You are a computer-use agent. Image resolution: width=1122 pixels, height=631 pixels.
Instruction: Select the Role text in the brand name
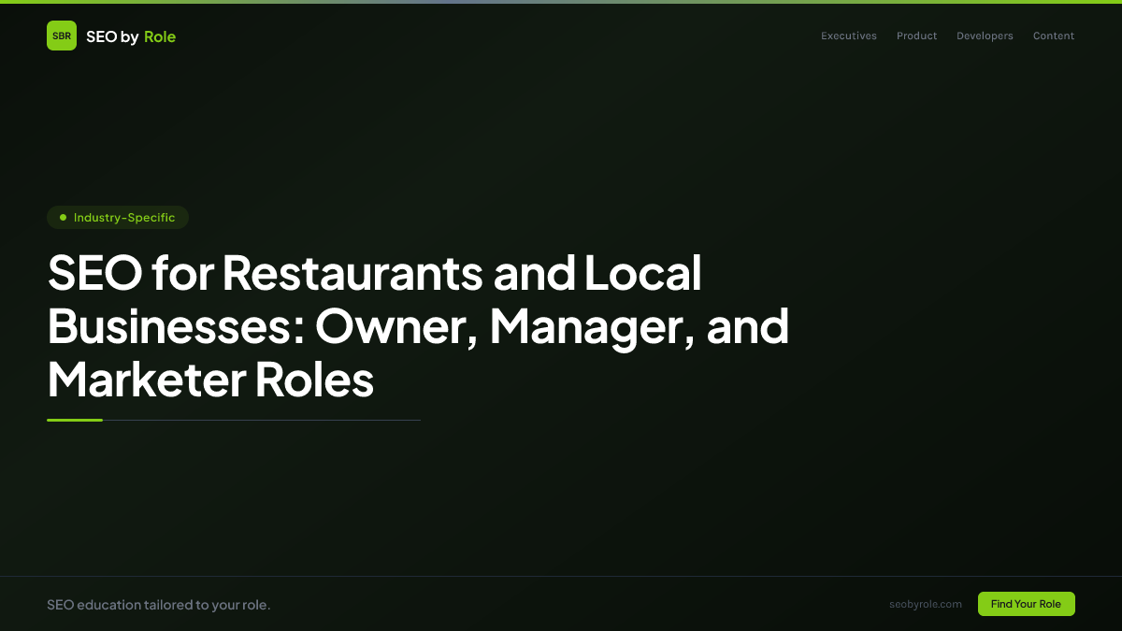[160, 36]
